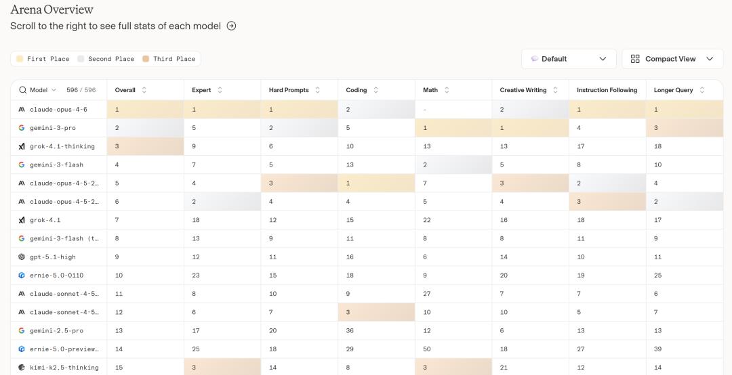Open the gemini-2.5-pro model row
732x375 pixels.
(56, 331)
